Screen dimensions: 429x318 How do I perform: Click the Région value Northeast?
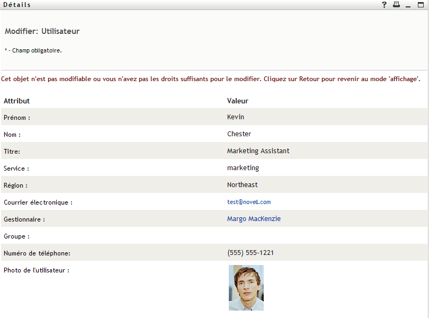(243, 185)
